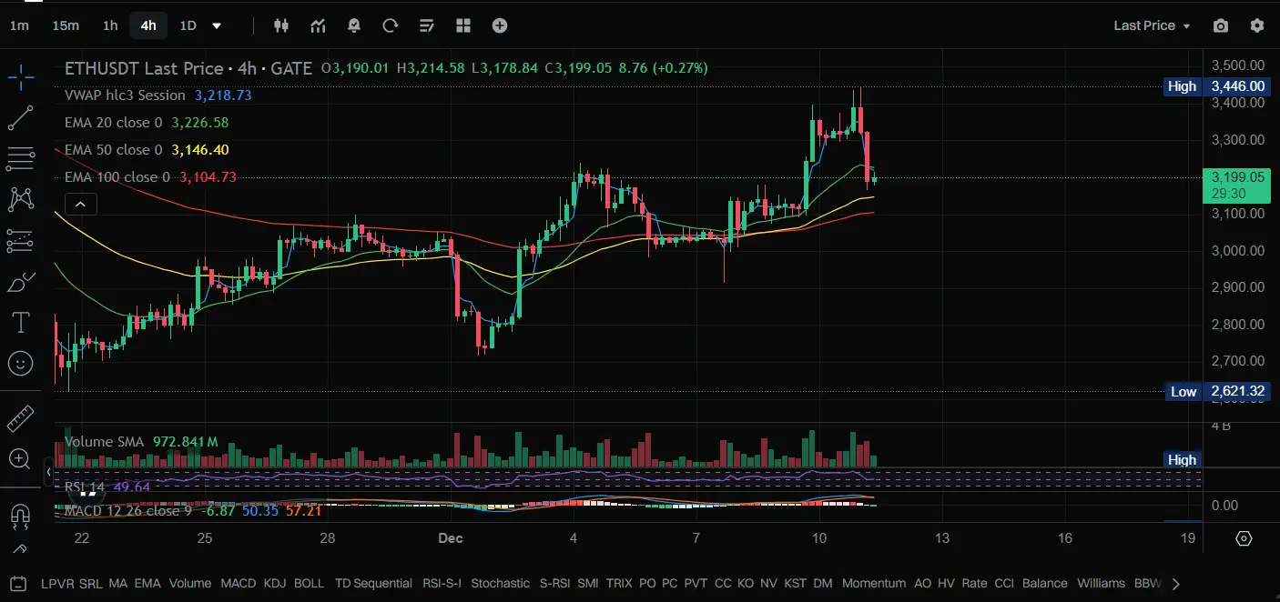Switch to the 1D timeframe
The width and height of the screenshot is (1280, 602).
point(188,25)
